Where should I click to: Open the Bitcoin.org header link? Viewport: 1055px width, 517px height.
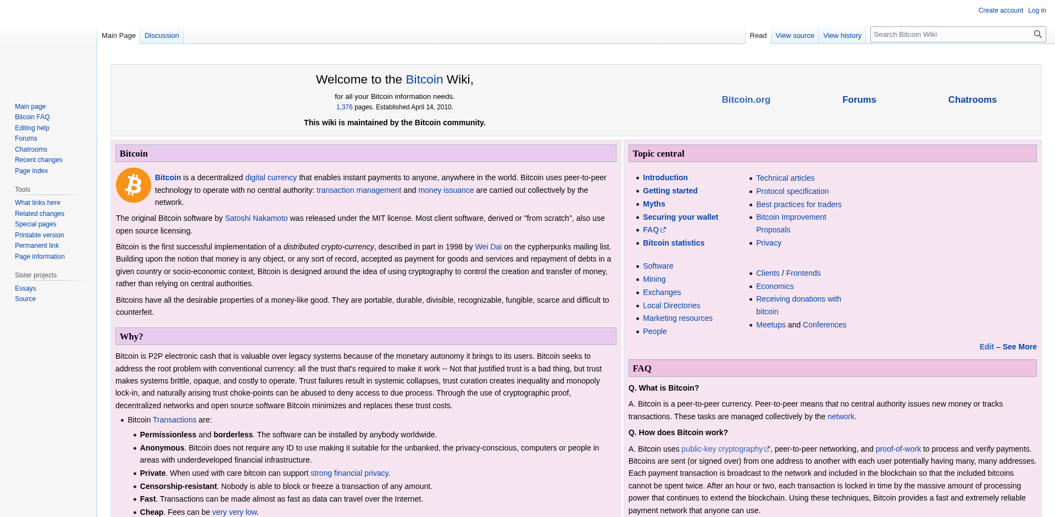746,99
